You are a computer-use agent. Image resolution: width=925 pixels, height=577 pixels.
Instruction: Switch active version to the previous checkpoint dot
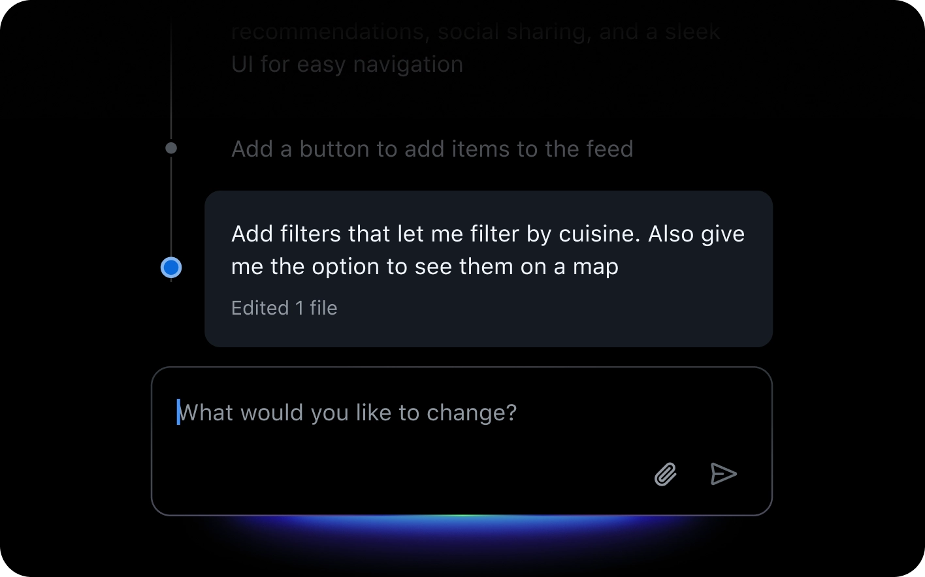(171, 148)
